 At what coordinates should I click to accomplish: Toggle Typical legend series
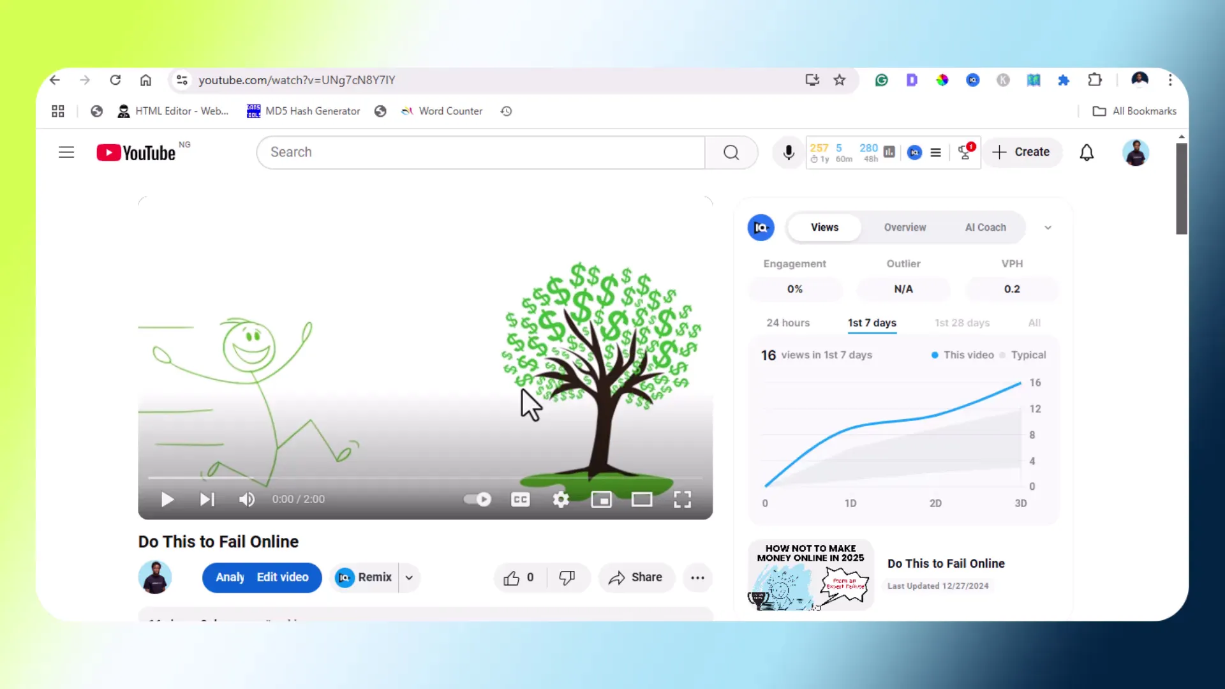point(1023,355)
